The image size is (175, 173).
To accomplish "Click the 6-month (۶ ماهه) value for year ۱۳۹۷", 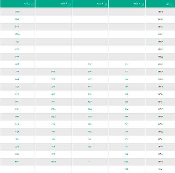I will point(90,147).
